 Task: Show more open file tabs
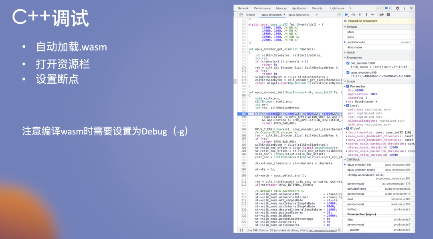tap(316, 14)
